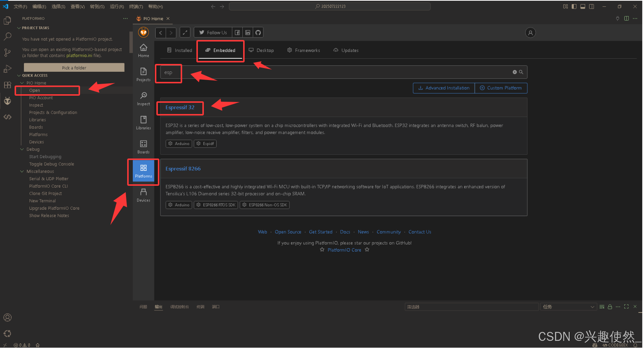Open the Community footer link
Screen dimensions: 643x348
[x=389, y=232]
